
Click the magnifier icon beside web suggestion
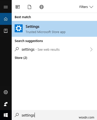coord(17,49)
